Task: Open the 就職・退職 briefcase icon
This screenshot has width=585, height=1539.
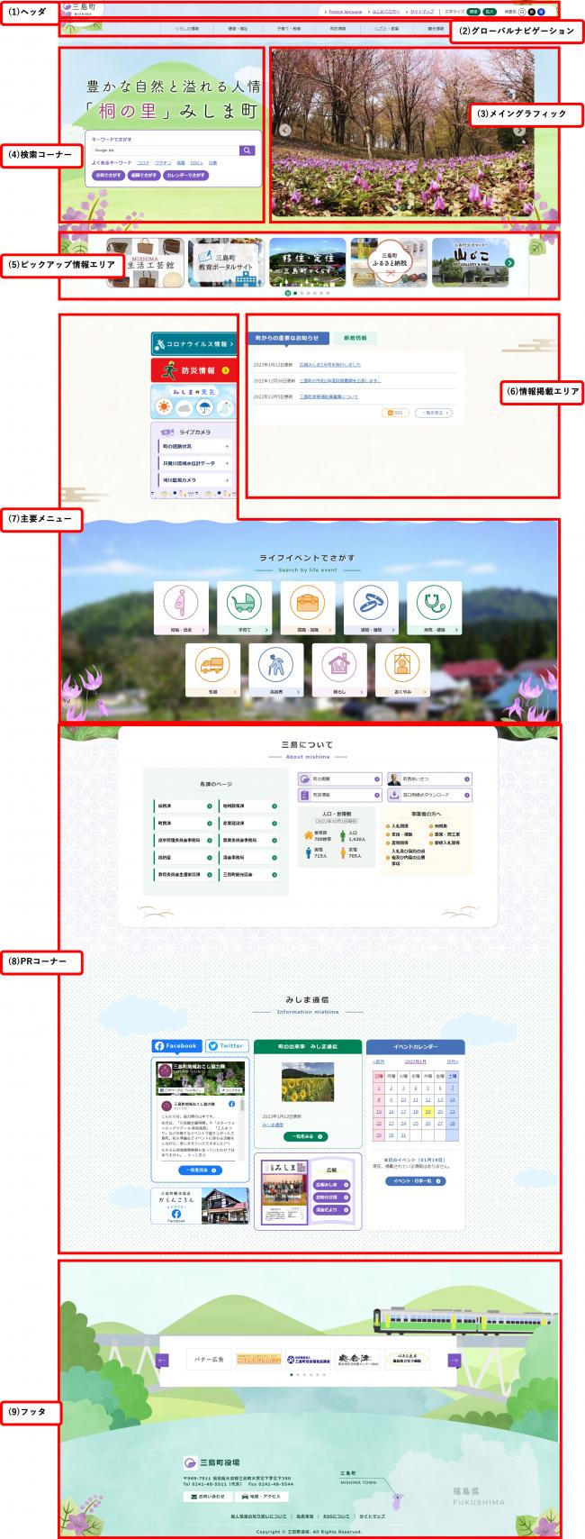Action: (308, 608)
